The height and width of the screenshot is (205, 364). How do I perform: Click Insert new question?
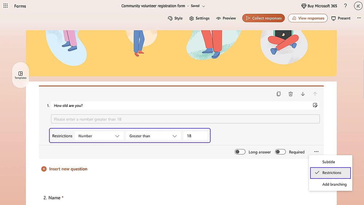[x=64, y=169]
